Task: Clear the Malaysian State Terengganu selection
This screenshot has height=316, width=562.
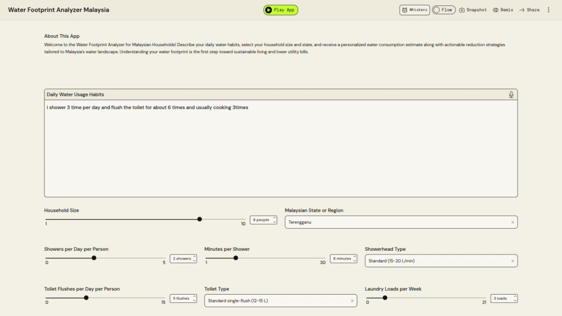Action: pos(513,222)
